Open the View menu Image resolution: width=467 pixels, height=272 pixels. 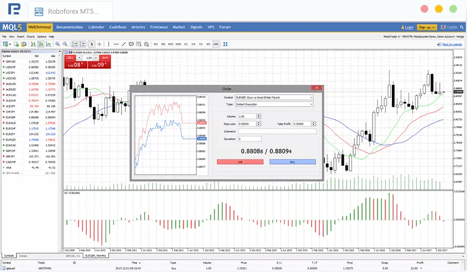(x=12, y=36)
